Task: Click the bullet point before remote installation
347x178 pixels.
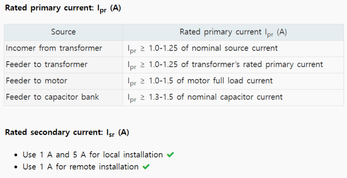Action: [16, 167]
